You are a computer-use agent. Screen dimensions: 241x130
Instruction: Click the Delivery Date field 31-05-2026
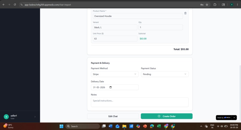pyautogui.click(x=115, y=87)
